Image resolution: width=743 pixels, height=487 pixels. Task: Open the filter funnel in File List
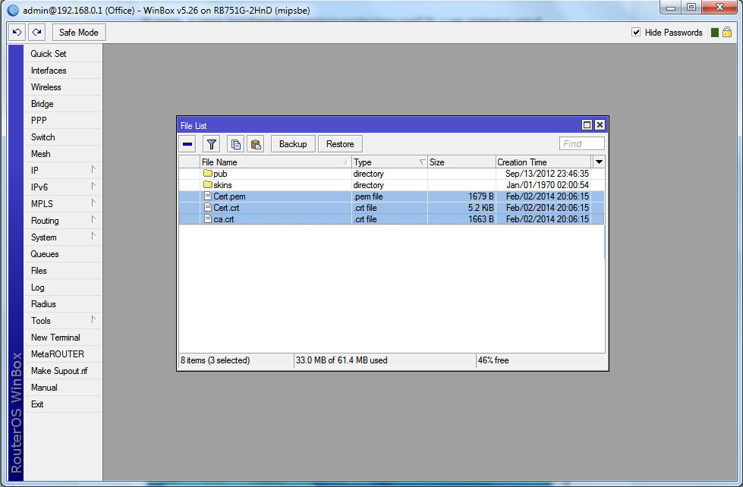tap(212, 144)
